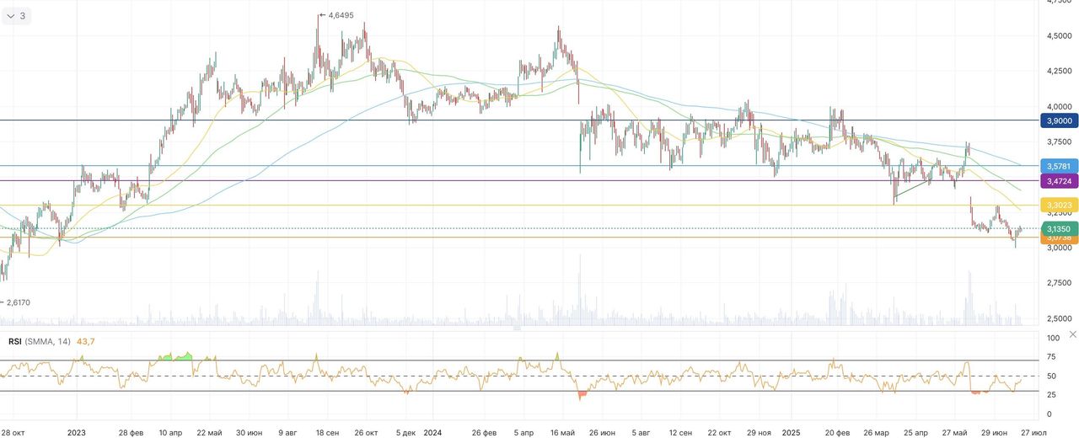Click the purple 3,4724 level label
This screenshot has height=438, width=1079.
tap(1060, 181)
